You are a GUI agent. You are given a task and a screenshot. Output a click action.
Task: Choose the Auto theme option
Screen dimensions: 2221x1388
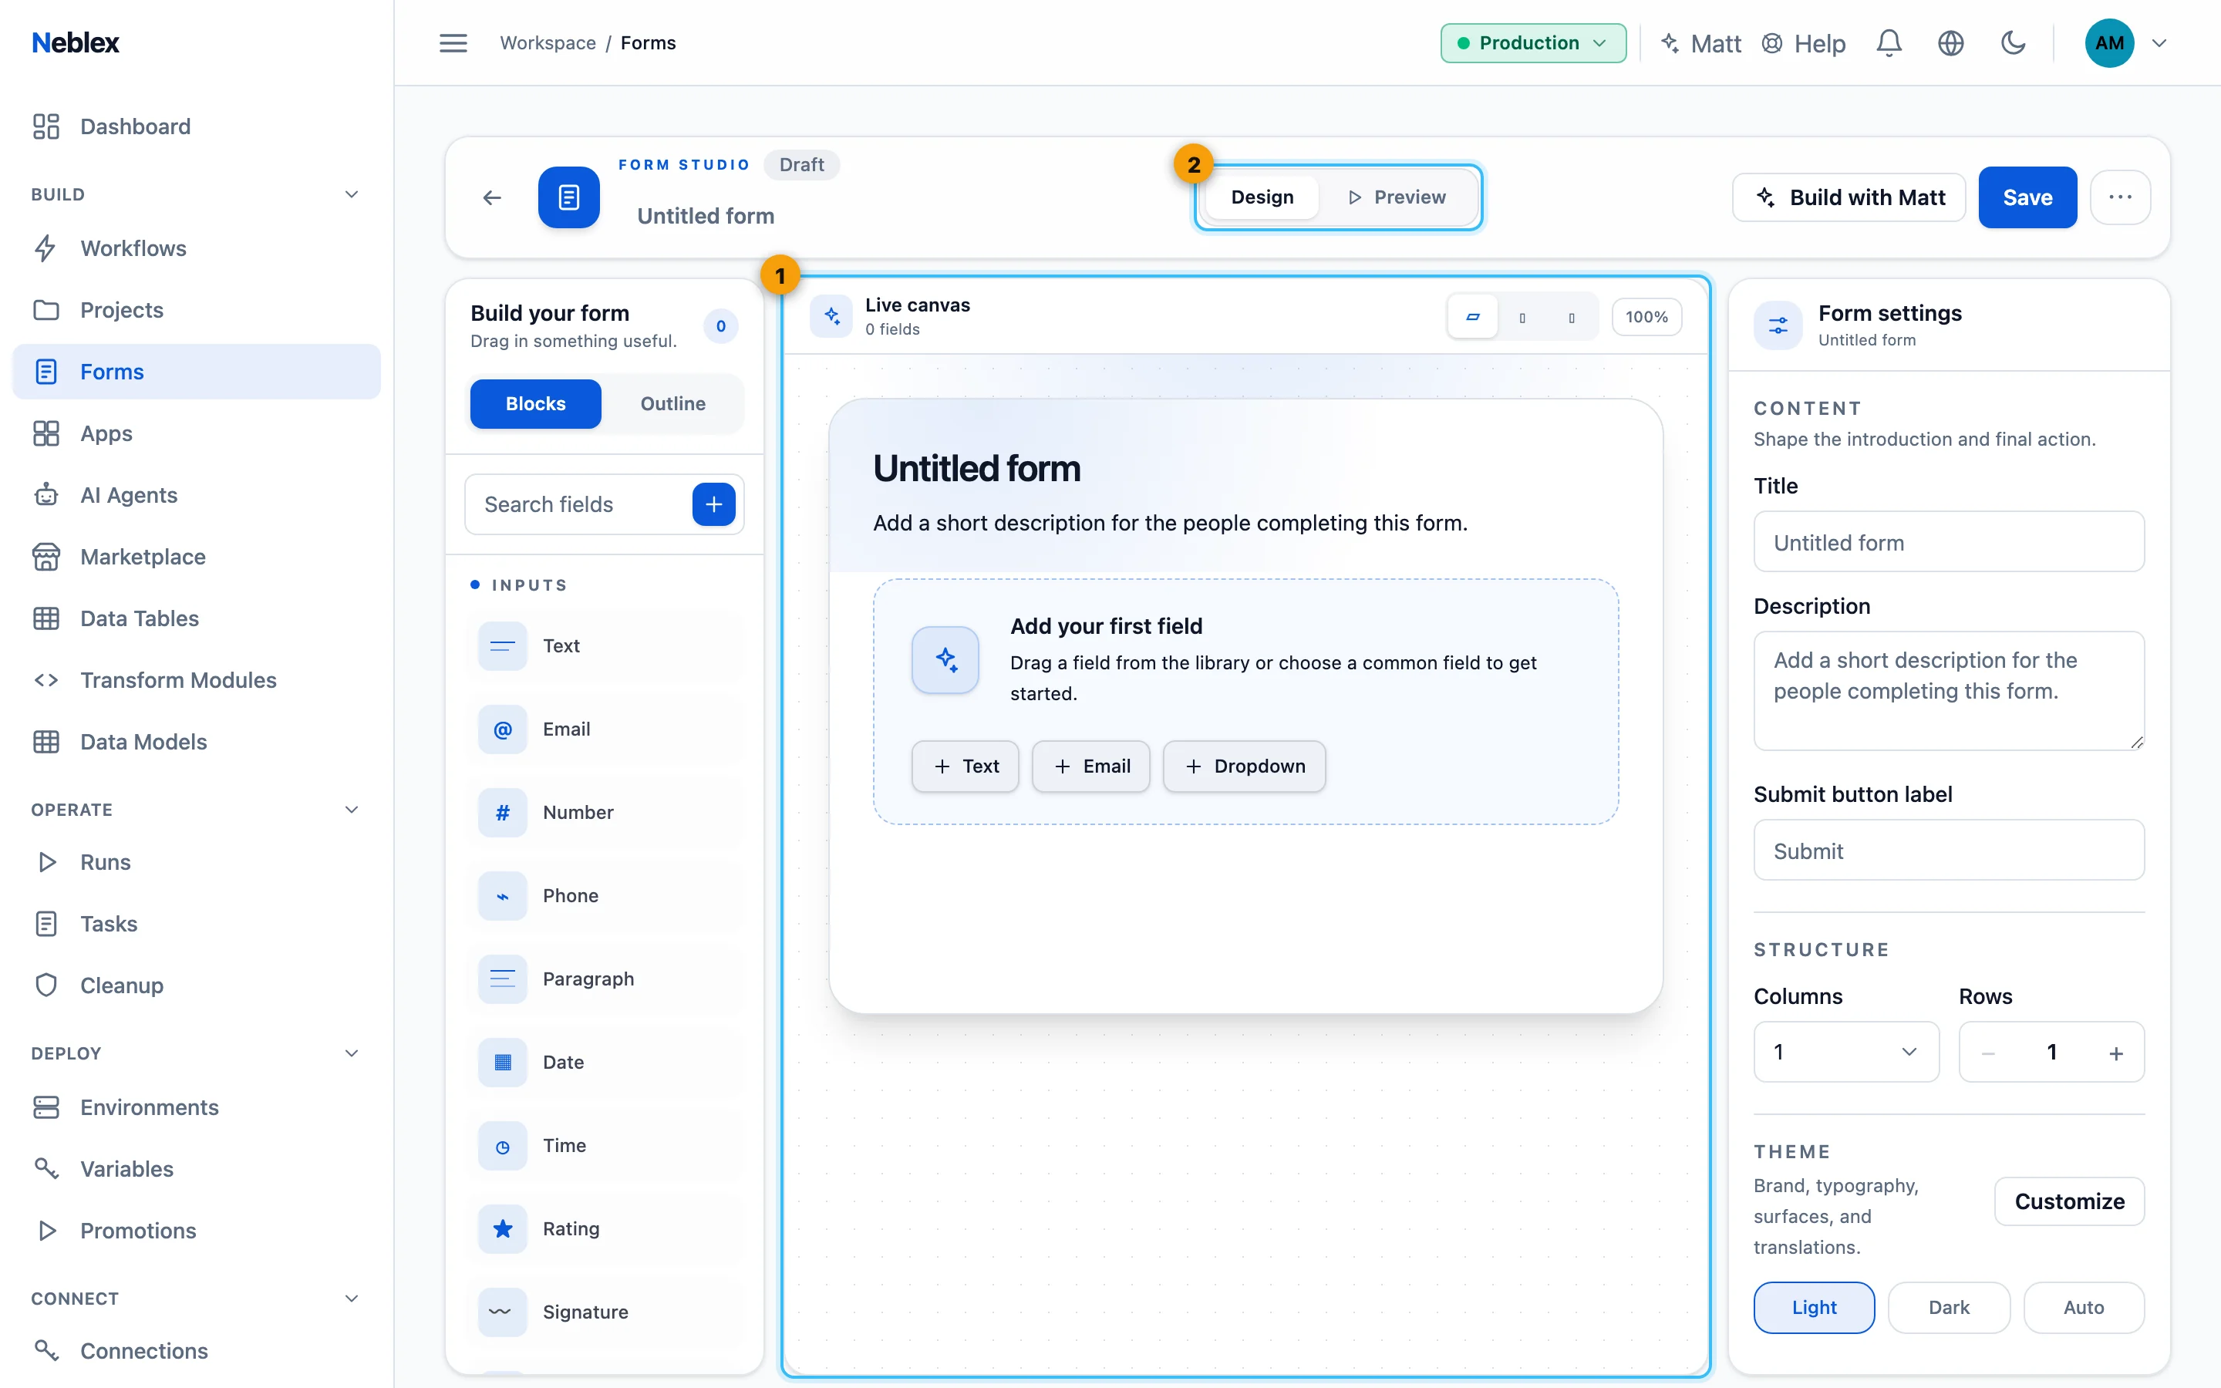pyautogui.click(x=2083, y=1307)
